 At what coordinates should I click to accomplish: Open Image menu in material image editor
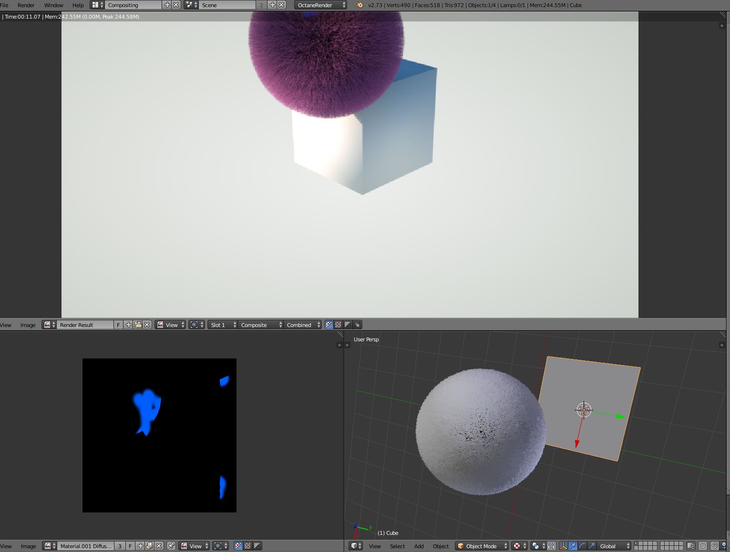click(x=28, y=546)
